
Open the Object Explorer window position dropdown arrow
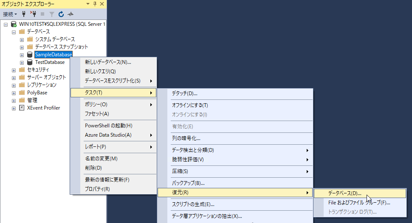point(88,4)
